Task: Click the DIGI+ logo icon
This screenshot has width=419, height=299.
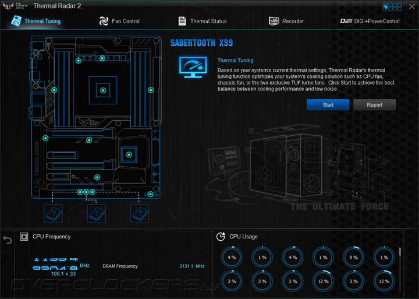Action: pyautogui.click(x=346, y=21)
